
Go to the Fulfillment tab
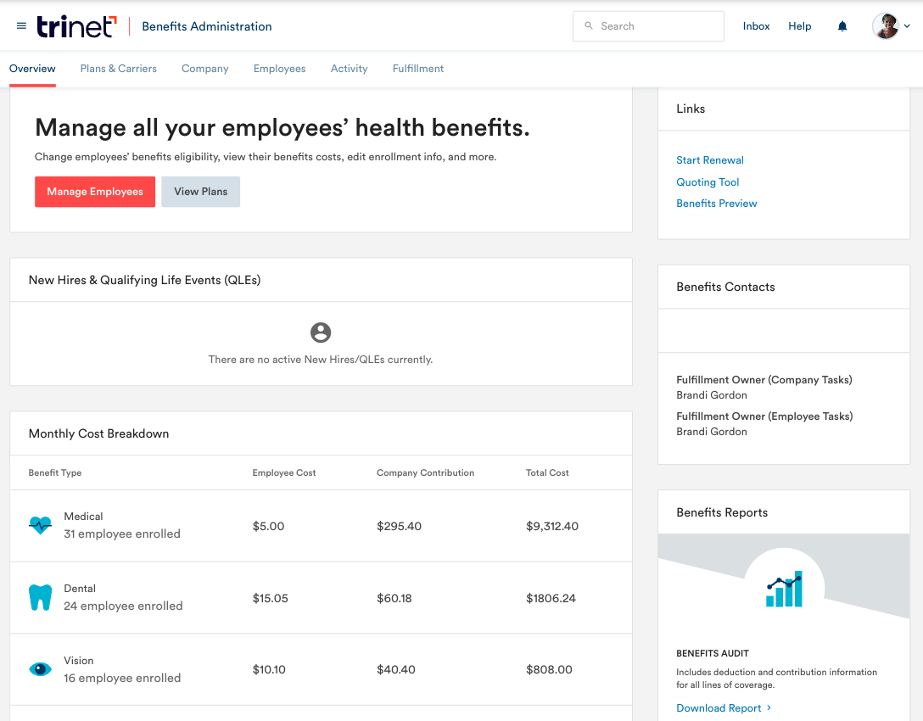click(x=418, y=69)
